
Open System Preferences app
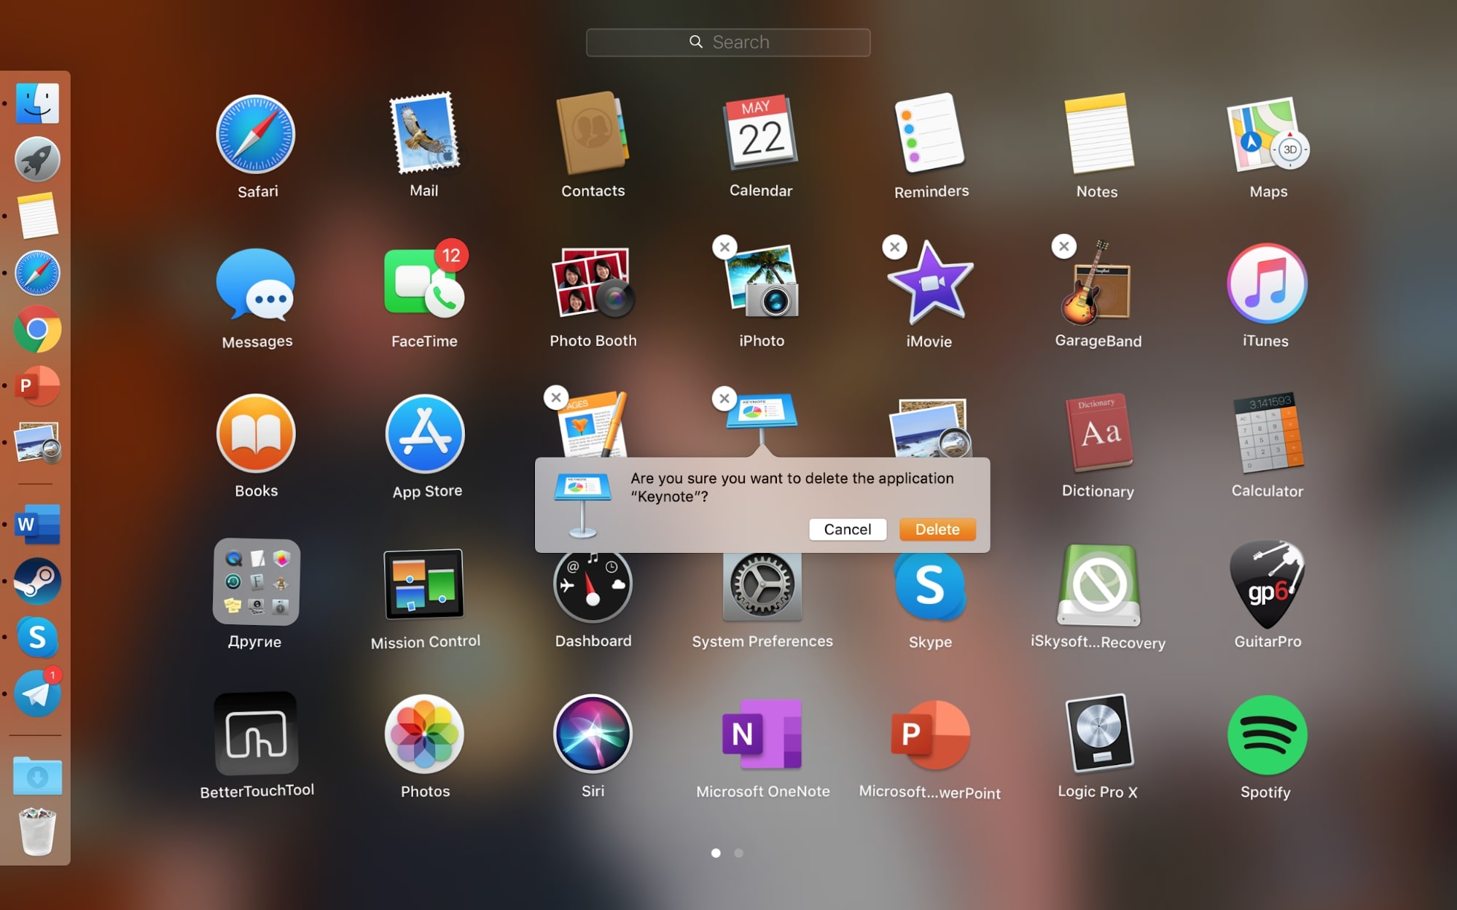(763, 582)
